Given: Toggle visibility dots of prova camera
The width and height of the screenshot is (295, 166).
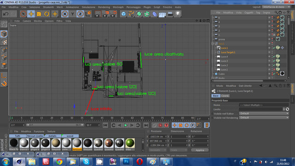Looking at the screenshot, I should coord(272,39).
